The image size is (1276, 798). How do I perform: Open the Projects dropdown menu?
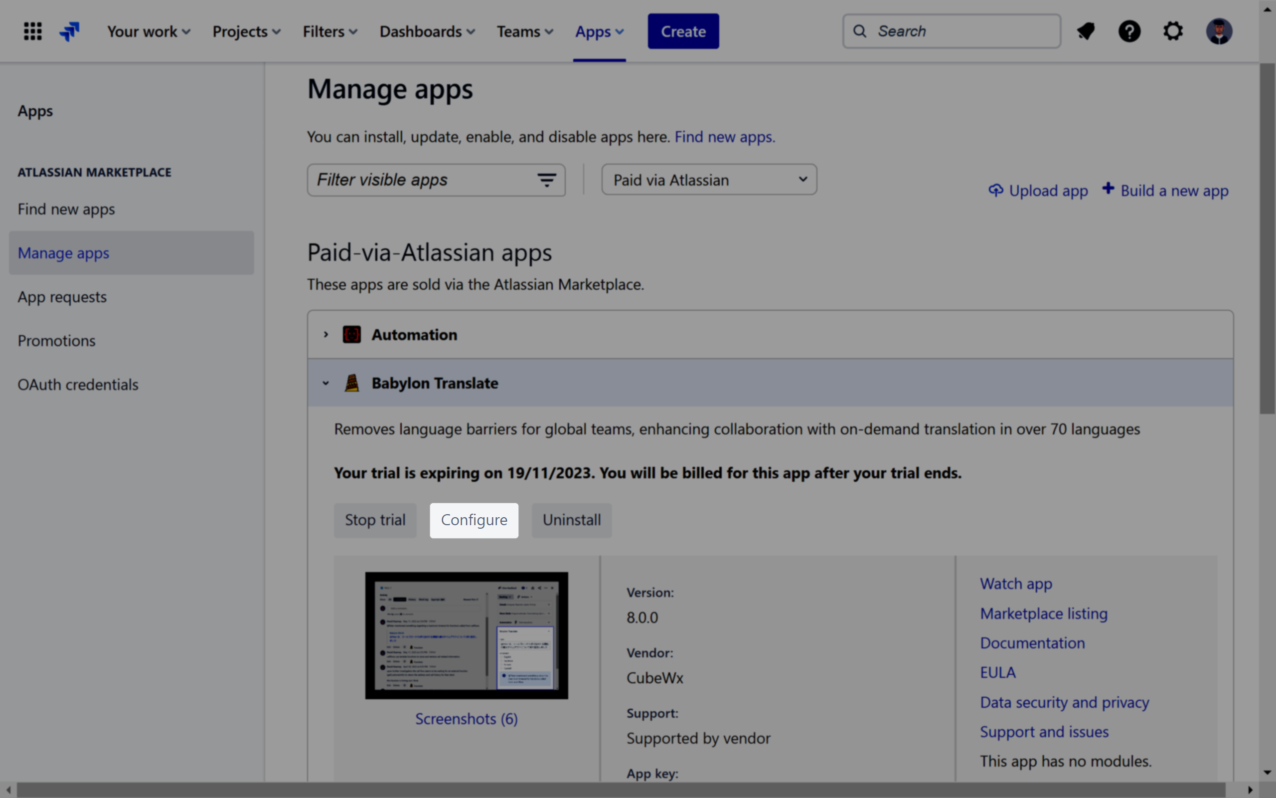tap(247, 31)
